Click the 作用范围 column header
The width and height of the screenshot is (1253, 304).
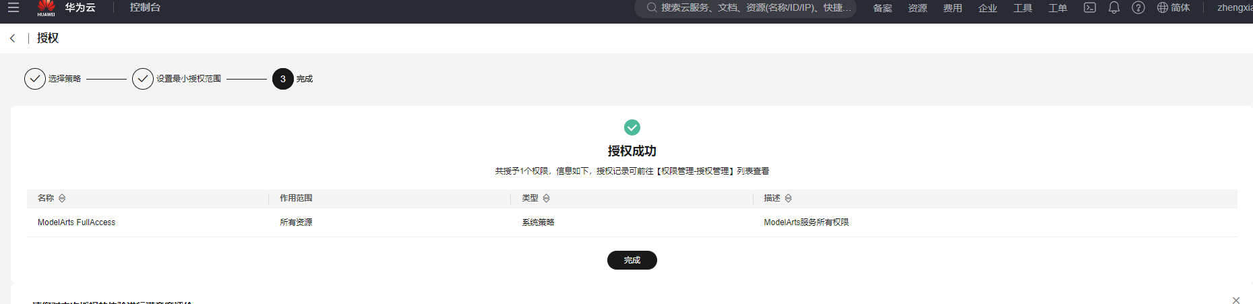(296, 198)
